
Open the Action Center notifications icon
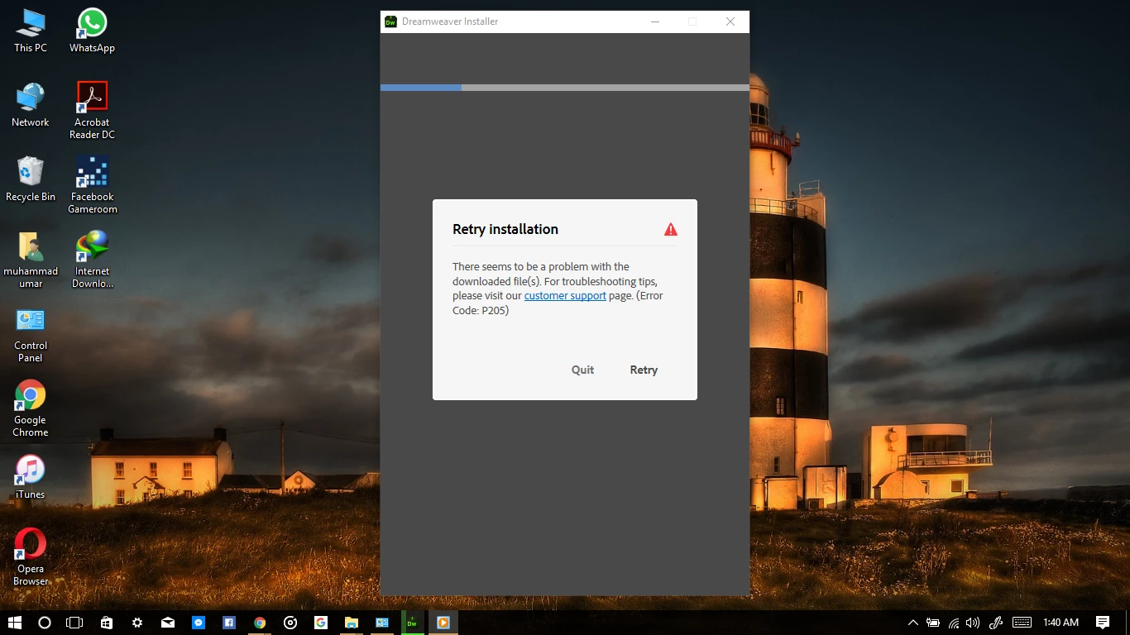pyautogui.click(x=1102, y=623)
